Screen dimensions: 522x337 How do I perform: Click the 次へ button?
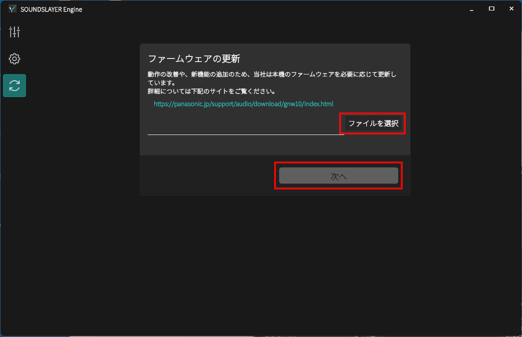tap(338, 176)
